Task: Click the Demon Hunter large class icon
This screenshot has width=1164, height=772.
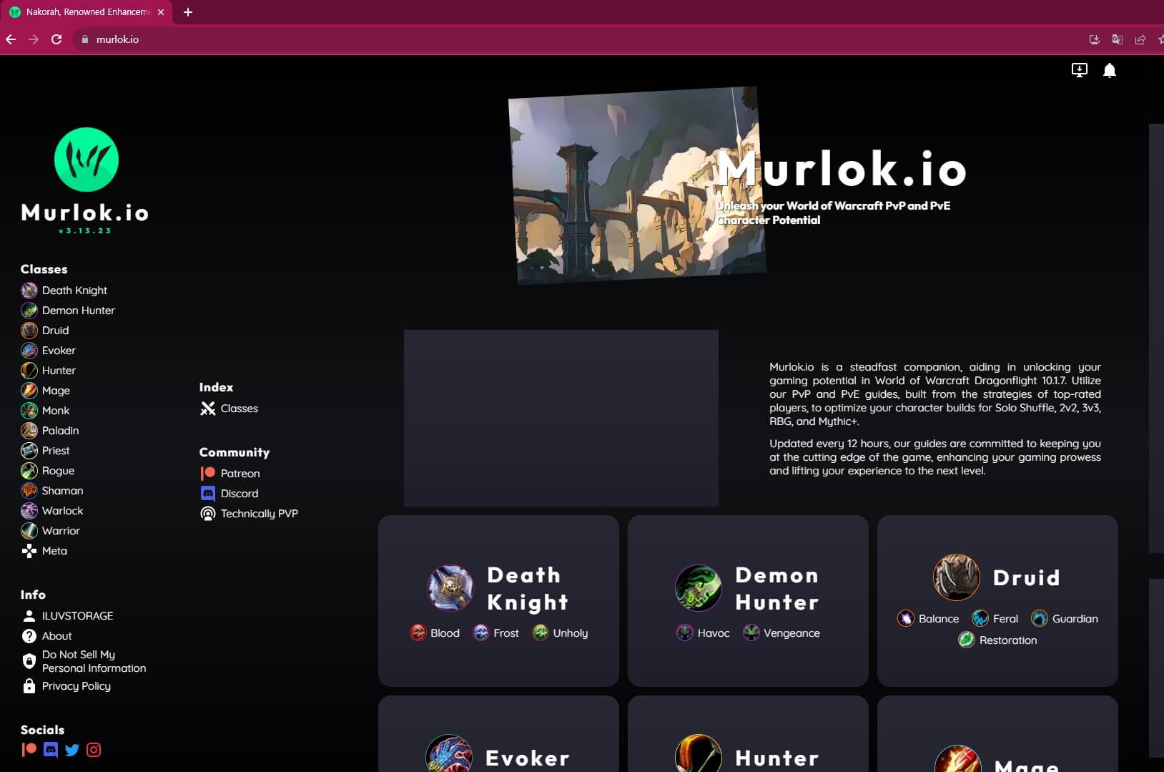Action: (x=699, y=588)
